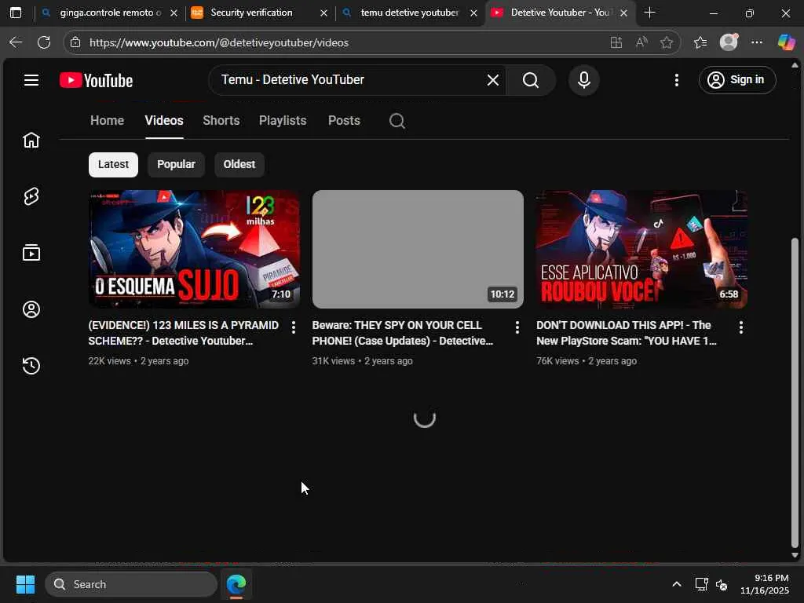Toggle the Read aloud icon
The image size is (804, 603).
pos(641,42)
